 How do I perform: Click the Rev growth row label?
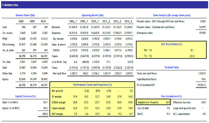57,91
